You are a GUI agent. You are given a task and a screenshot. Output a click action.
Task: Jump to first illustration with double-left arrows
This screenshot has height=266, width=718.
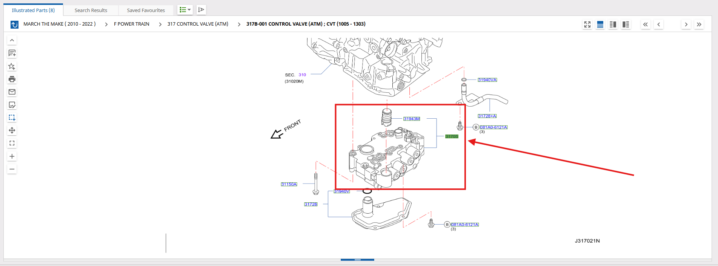tap(646, 24)
